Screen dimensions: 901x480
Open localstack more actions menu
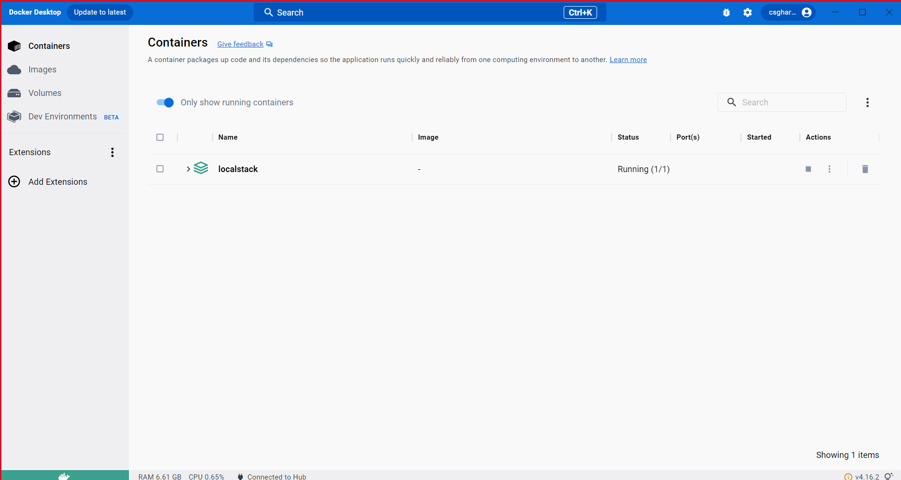click(829, 169)
